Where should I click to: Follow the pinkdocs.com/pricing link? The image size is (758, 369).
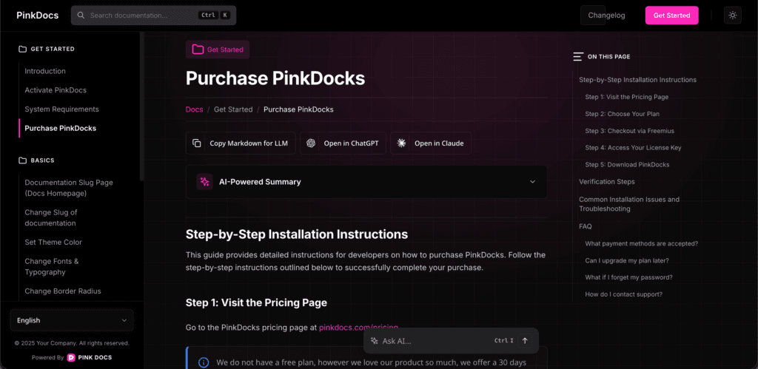click(x=358, y=327)
